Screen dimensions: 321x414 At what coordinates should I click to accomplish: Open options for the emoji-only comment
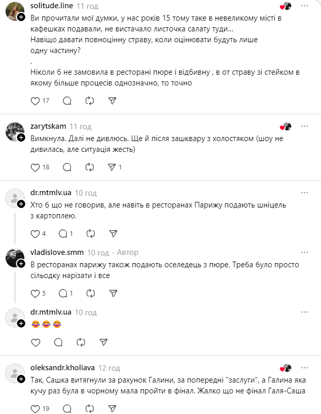tap(302, 311)
